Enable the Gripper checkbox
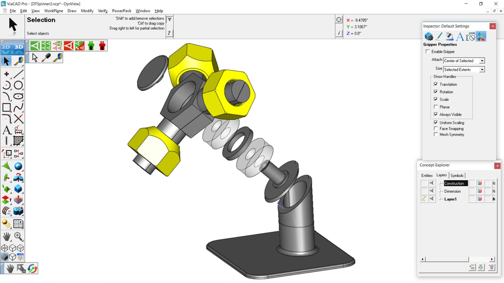The image size is (504, 283). click(428, 52)
